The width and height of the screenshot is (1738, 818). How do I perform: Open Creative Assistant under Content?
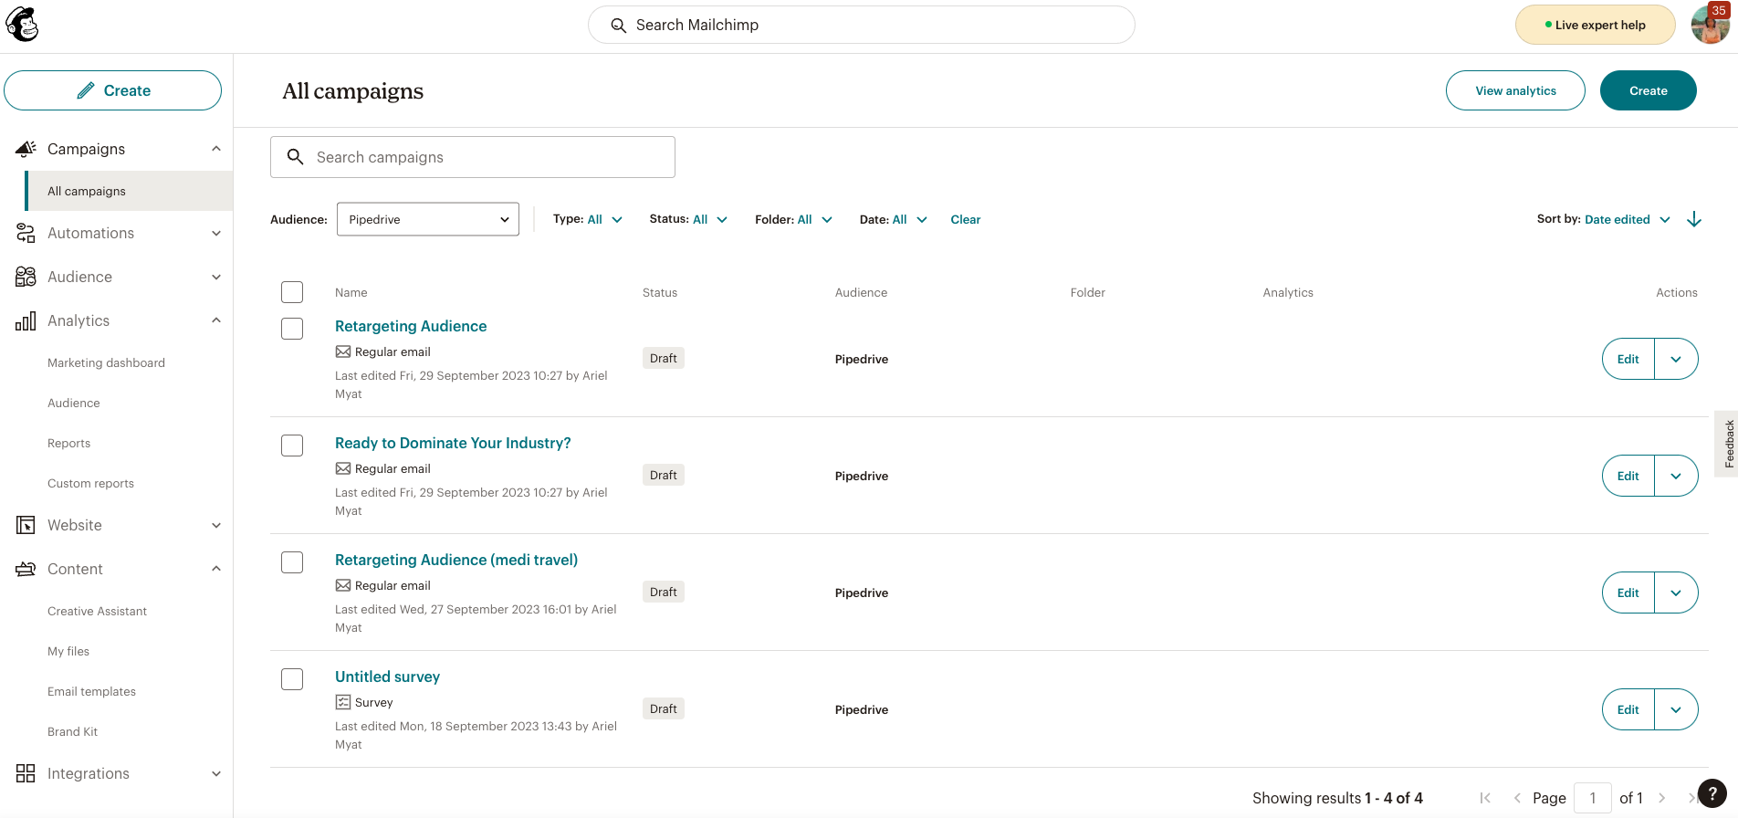click(x=97, y=611)
